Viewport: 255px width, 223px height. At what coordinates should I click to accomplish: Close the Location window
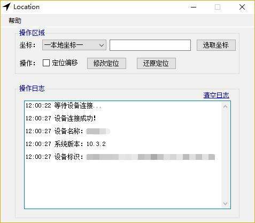coord(242,7)
